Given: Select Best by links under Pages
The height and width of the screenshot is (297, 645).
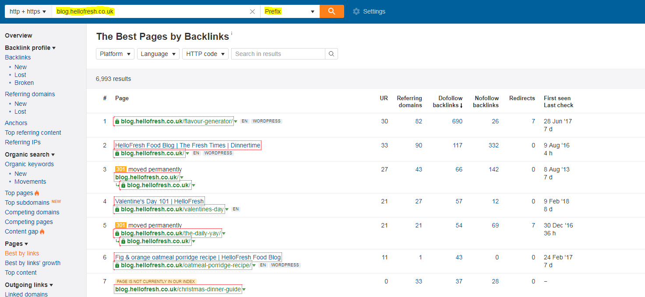Looking at the screenshot, I should tap(22, 253).
